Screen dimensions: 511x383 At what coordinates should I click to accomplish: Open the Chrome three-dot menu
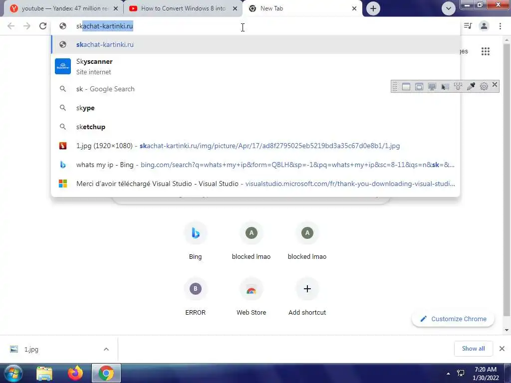point(500,26)
